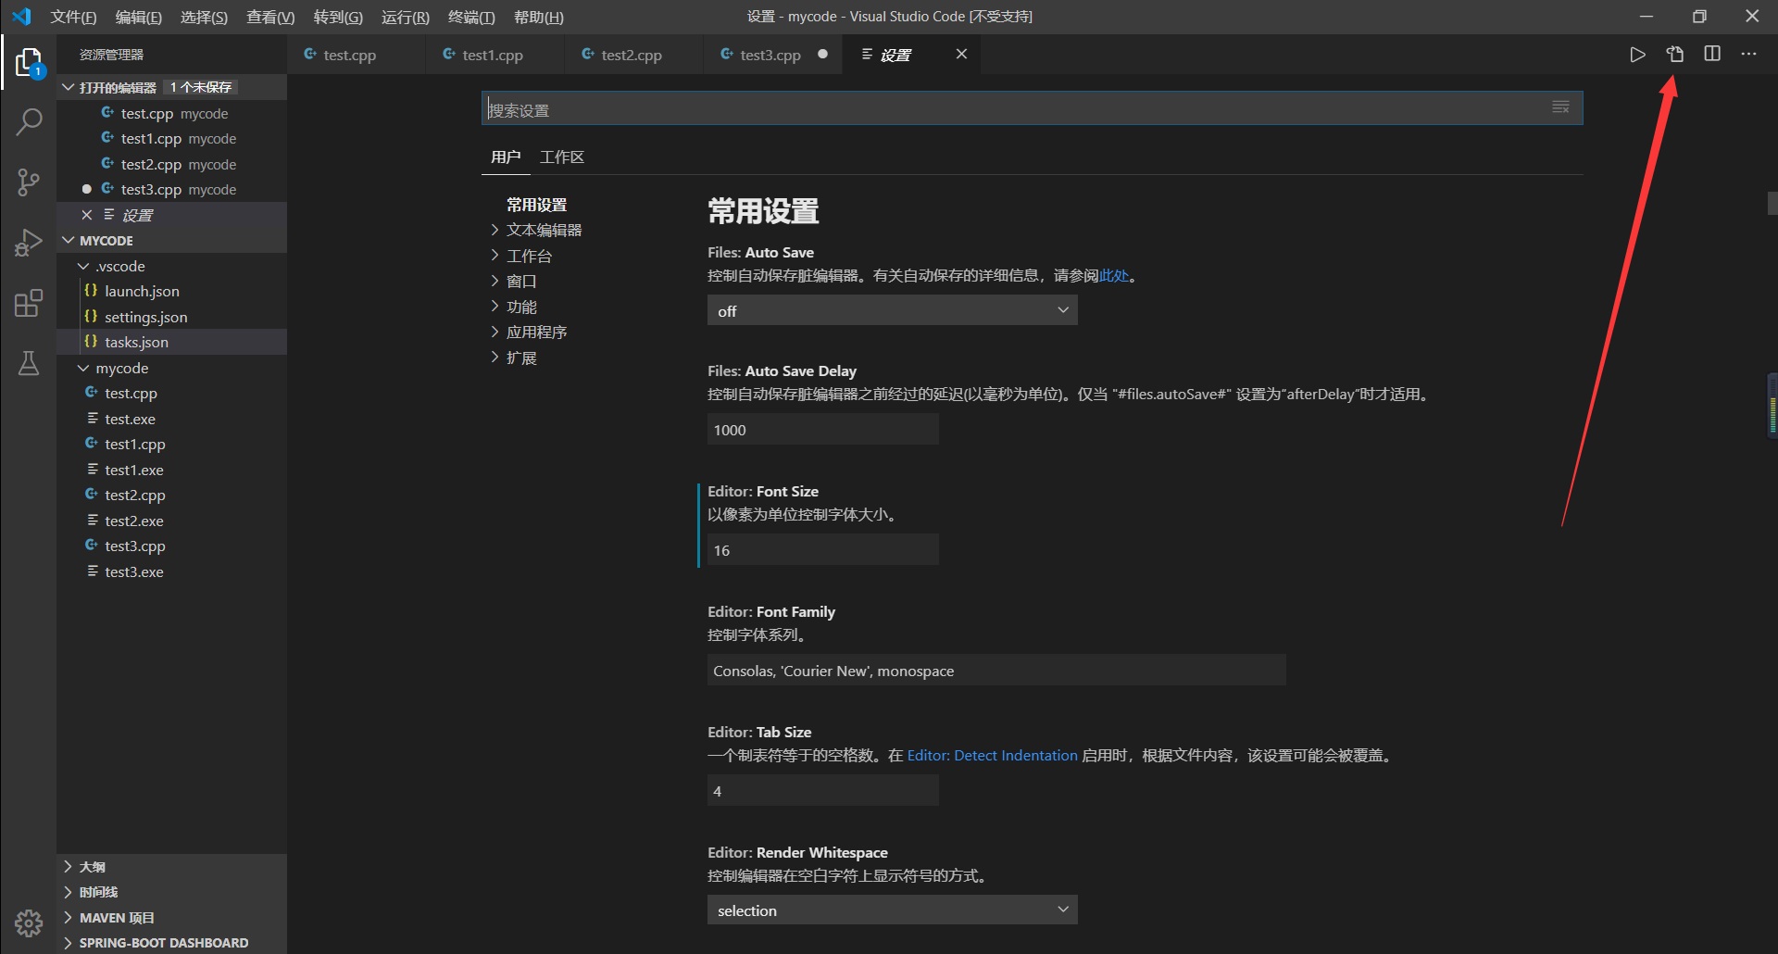
Task: Open the Extensions view
Action: pos(29,303)
